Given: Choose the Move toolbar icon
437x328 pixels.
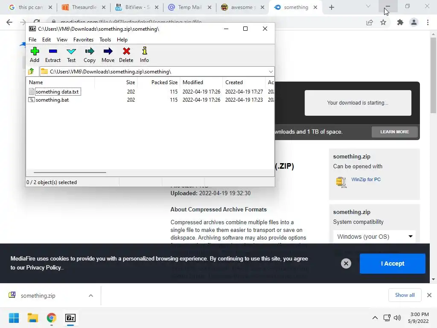Looking at the screenshot, I should pos(108,55).
